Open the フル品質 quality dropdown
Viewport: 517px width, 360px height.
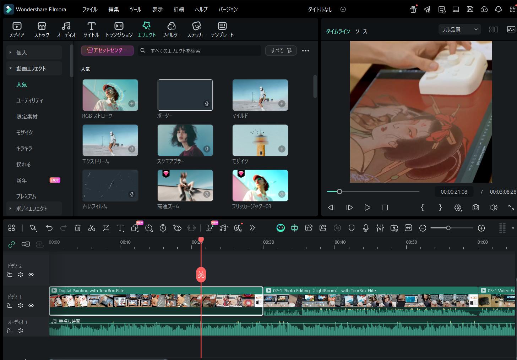(x=459, y=29)
